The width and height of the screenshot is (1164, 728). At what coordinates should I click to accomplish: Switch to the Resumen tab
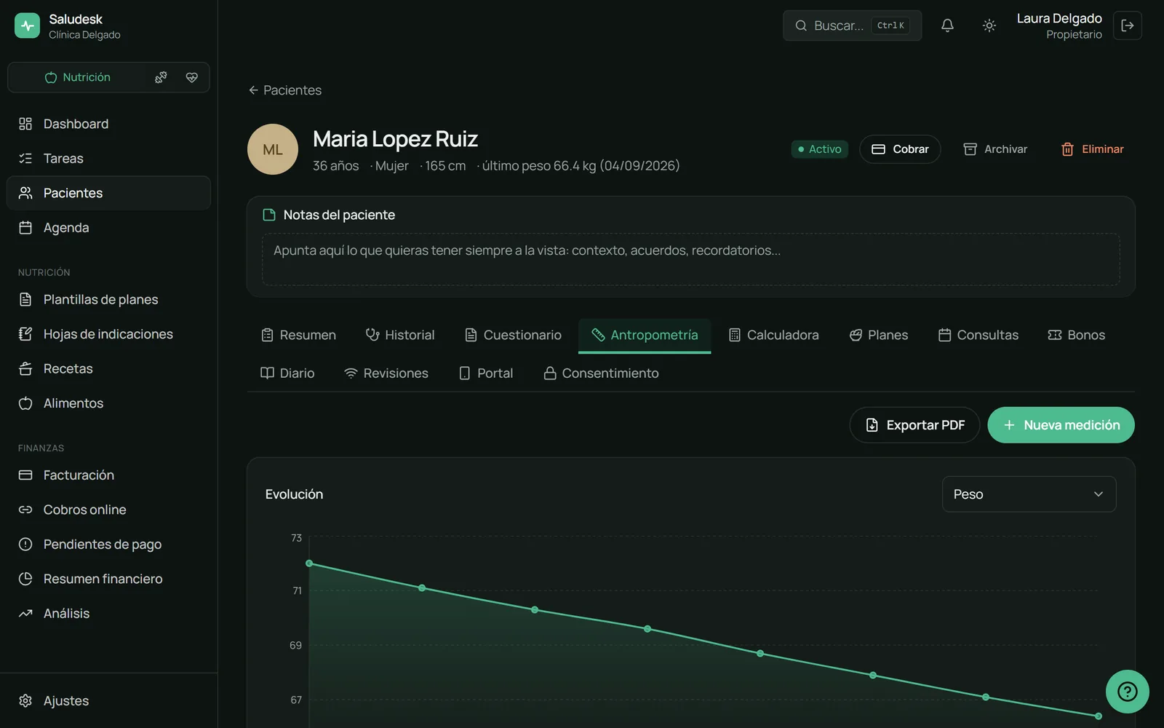click(x=299, y=335)
